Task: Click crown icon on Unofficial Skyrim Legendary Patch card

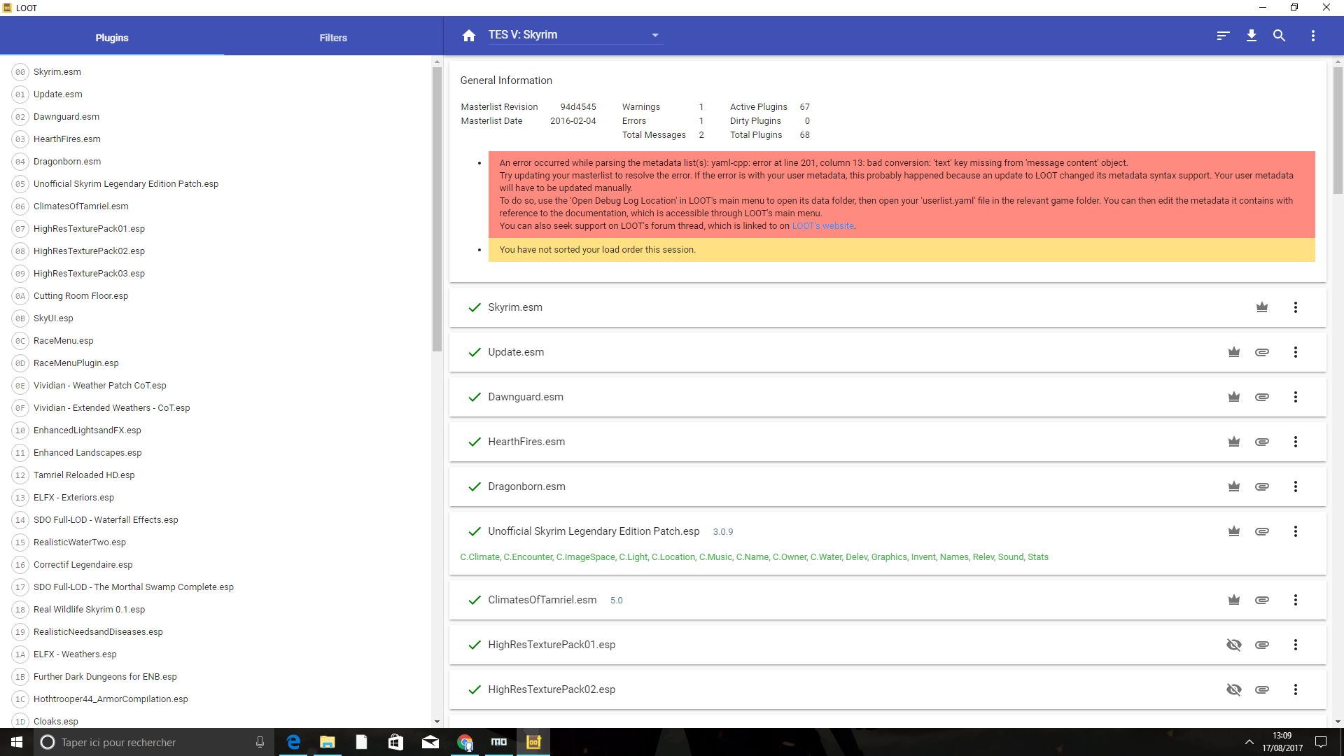Action: tap(1234, 531)
